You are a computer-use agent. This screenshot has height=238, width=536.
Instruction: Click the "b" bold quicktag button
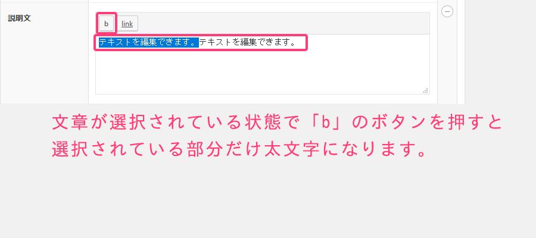[x=107, y=24]
